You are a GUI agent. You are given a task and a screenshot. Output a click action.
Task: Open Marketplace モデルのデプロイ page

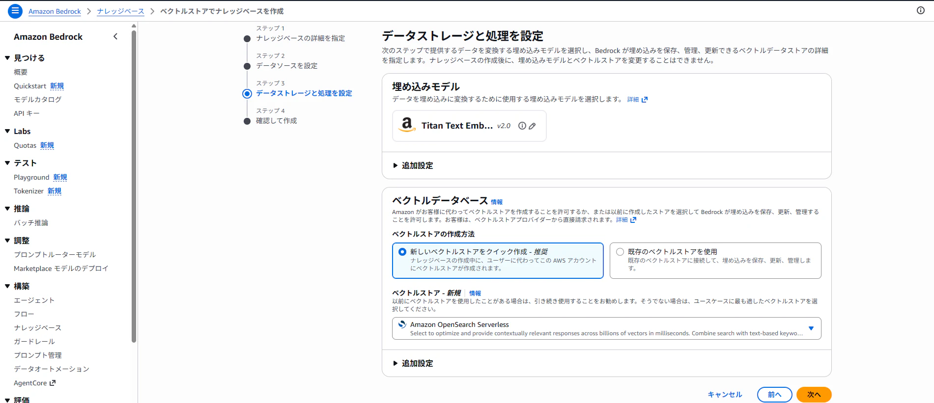(x=61, y=269)
